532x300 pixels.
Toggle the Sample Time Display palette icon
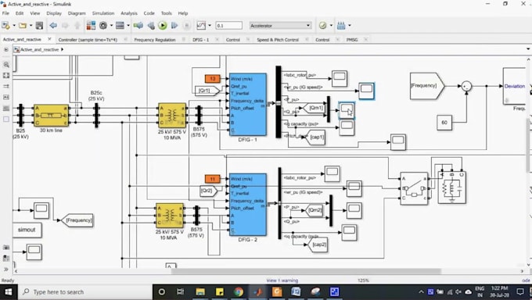click(x=6, y=86)
